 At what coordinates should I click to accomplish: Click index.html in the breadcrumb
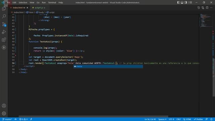coord(19,12)
